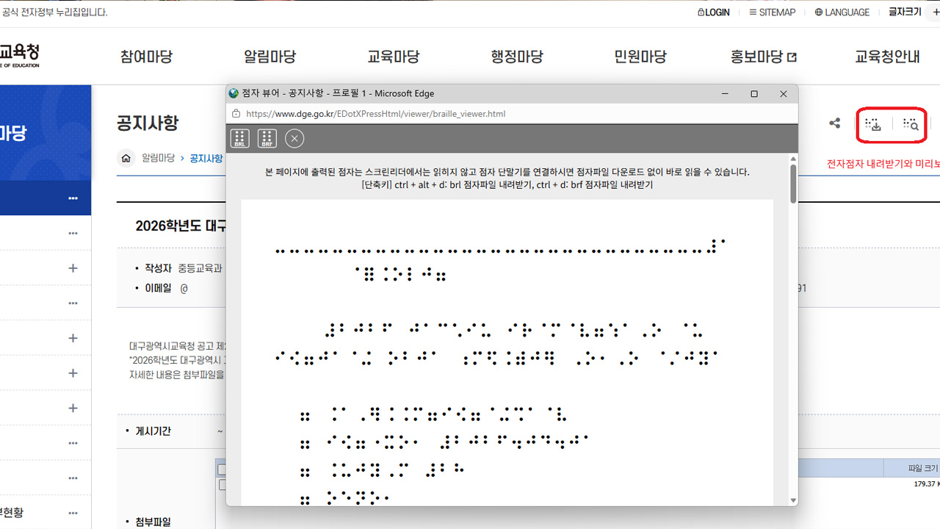This screenshot has width=940, height=529.
Task: Click the circular X icon in viewer toolbar
Action: 294,138
